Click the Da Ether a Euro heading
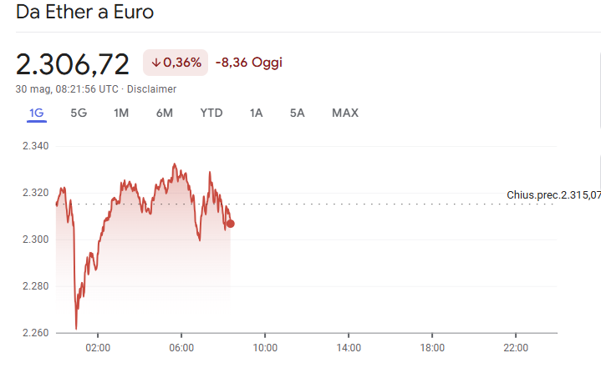This screenshot has height=368, width=601. pos(84,13)
